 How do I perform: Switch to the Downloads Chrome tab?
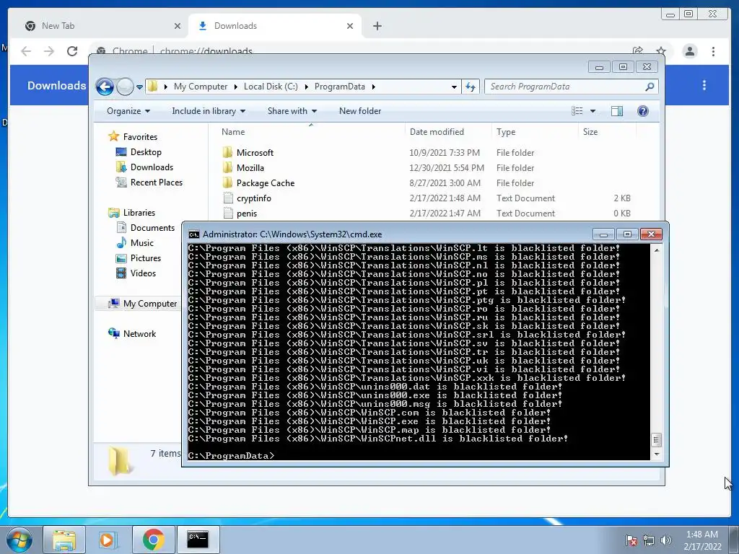[274, 26]
